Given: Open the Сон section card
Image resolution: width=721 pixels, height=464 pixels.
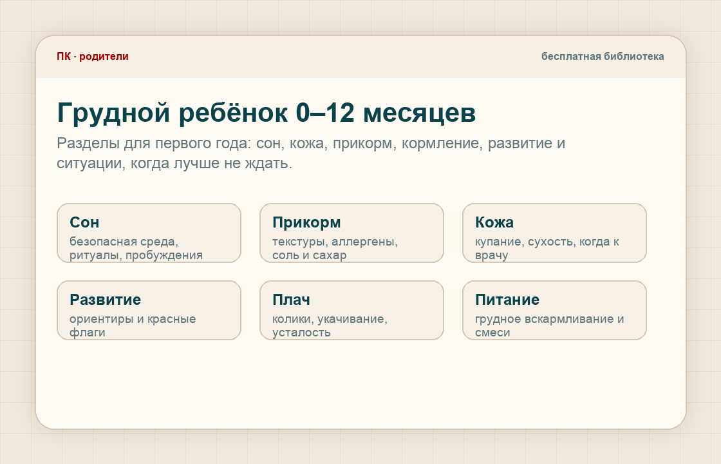Looking at the screenshot, I should 149,233.
